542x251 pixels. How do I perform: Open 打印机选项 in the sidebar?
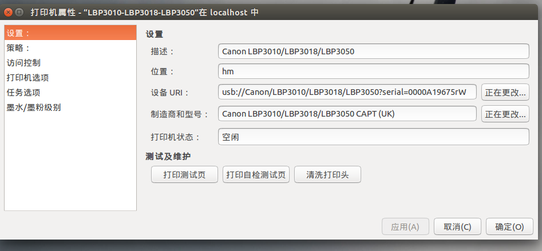[x=70, y=78]
